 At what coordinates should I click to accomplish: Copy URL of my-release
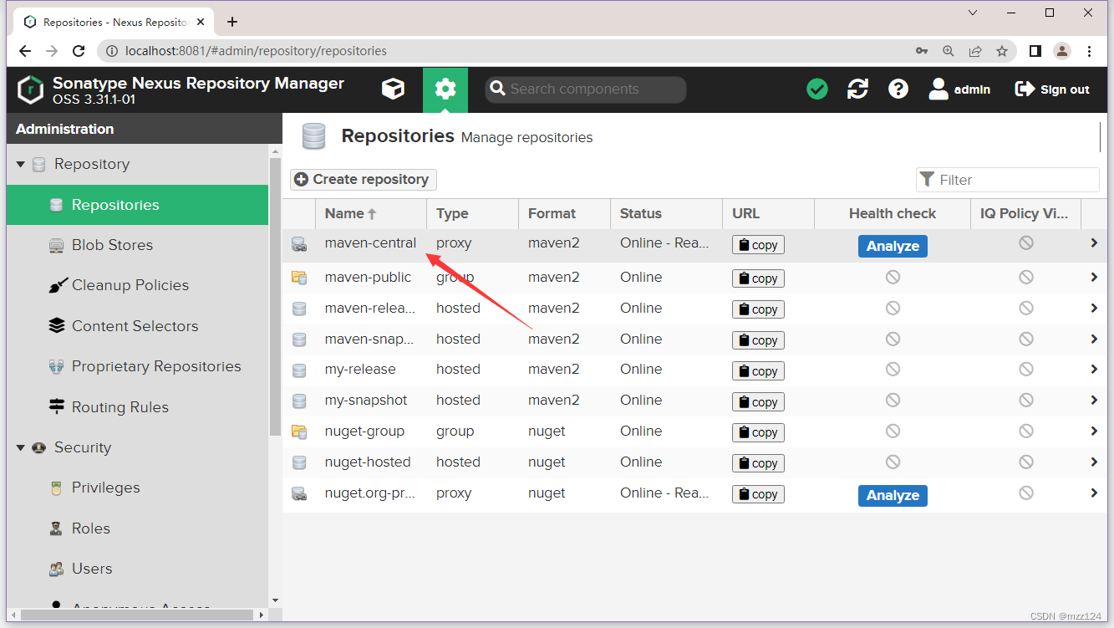coord(758,371)
